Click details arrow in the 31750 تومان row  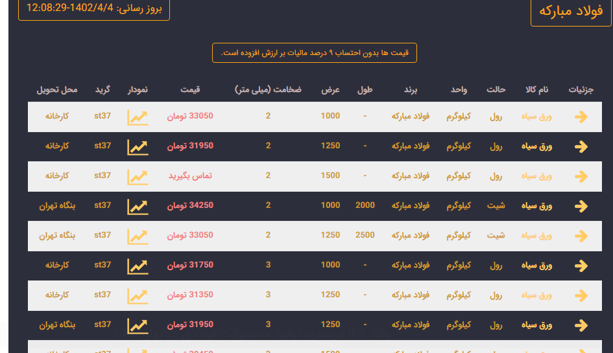[x=581, y=266]
